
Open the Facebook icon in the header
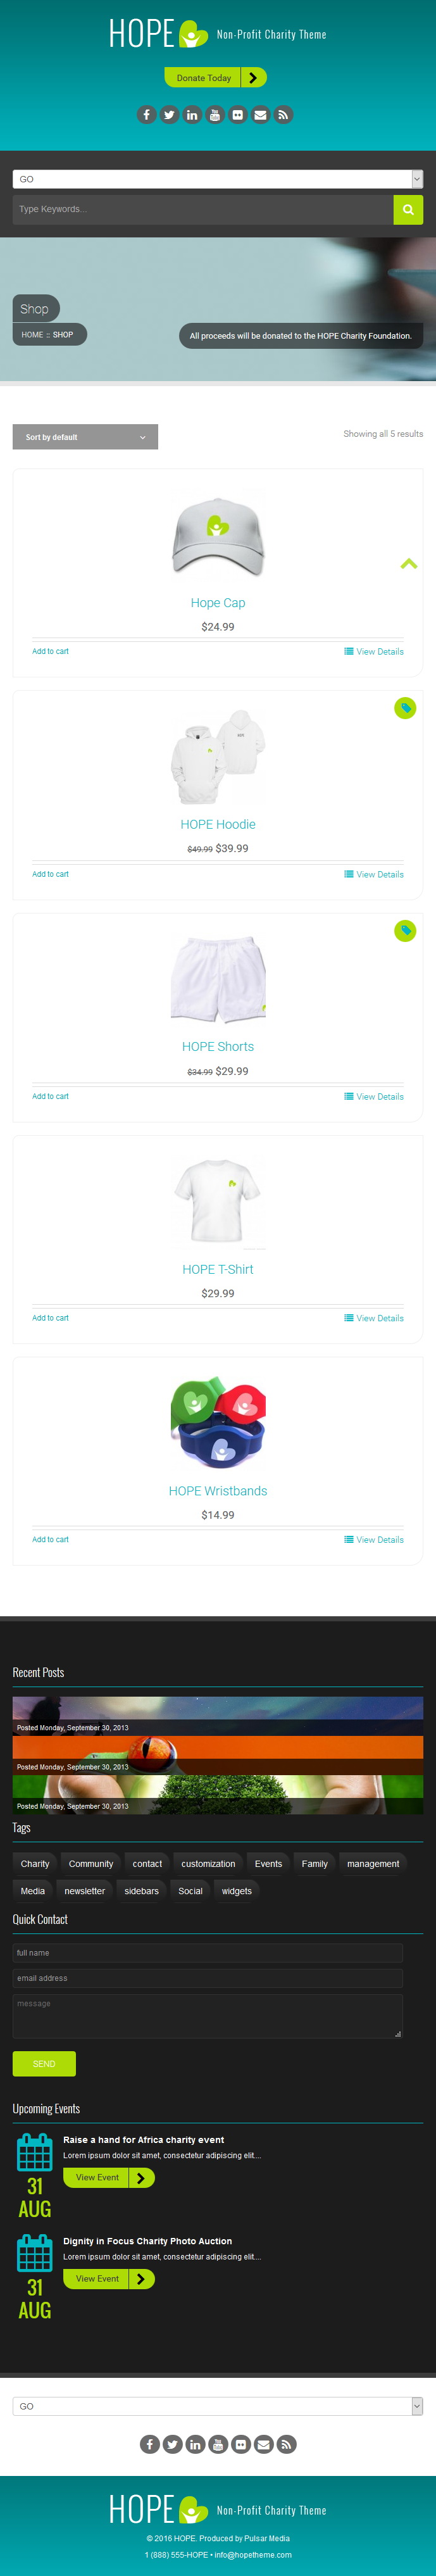click(146, 115)
